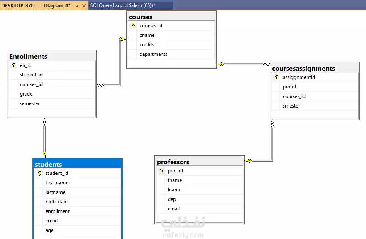Viewport: 366px width, 239px height.
Task: Select the students table title bar
Action: [x=77, y=165]
